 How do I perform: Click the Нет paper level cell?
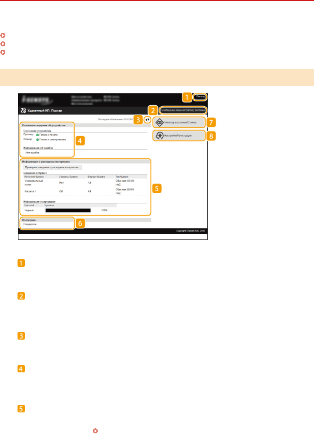61,183
